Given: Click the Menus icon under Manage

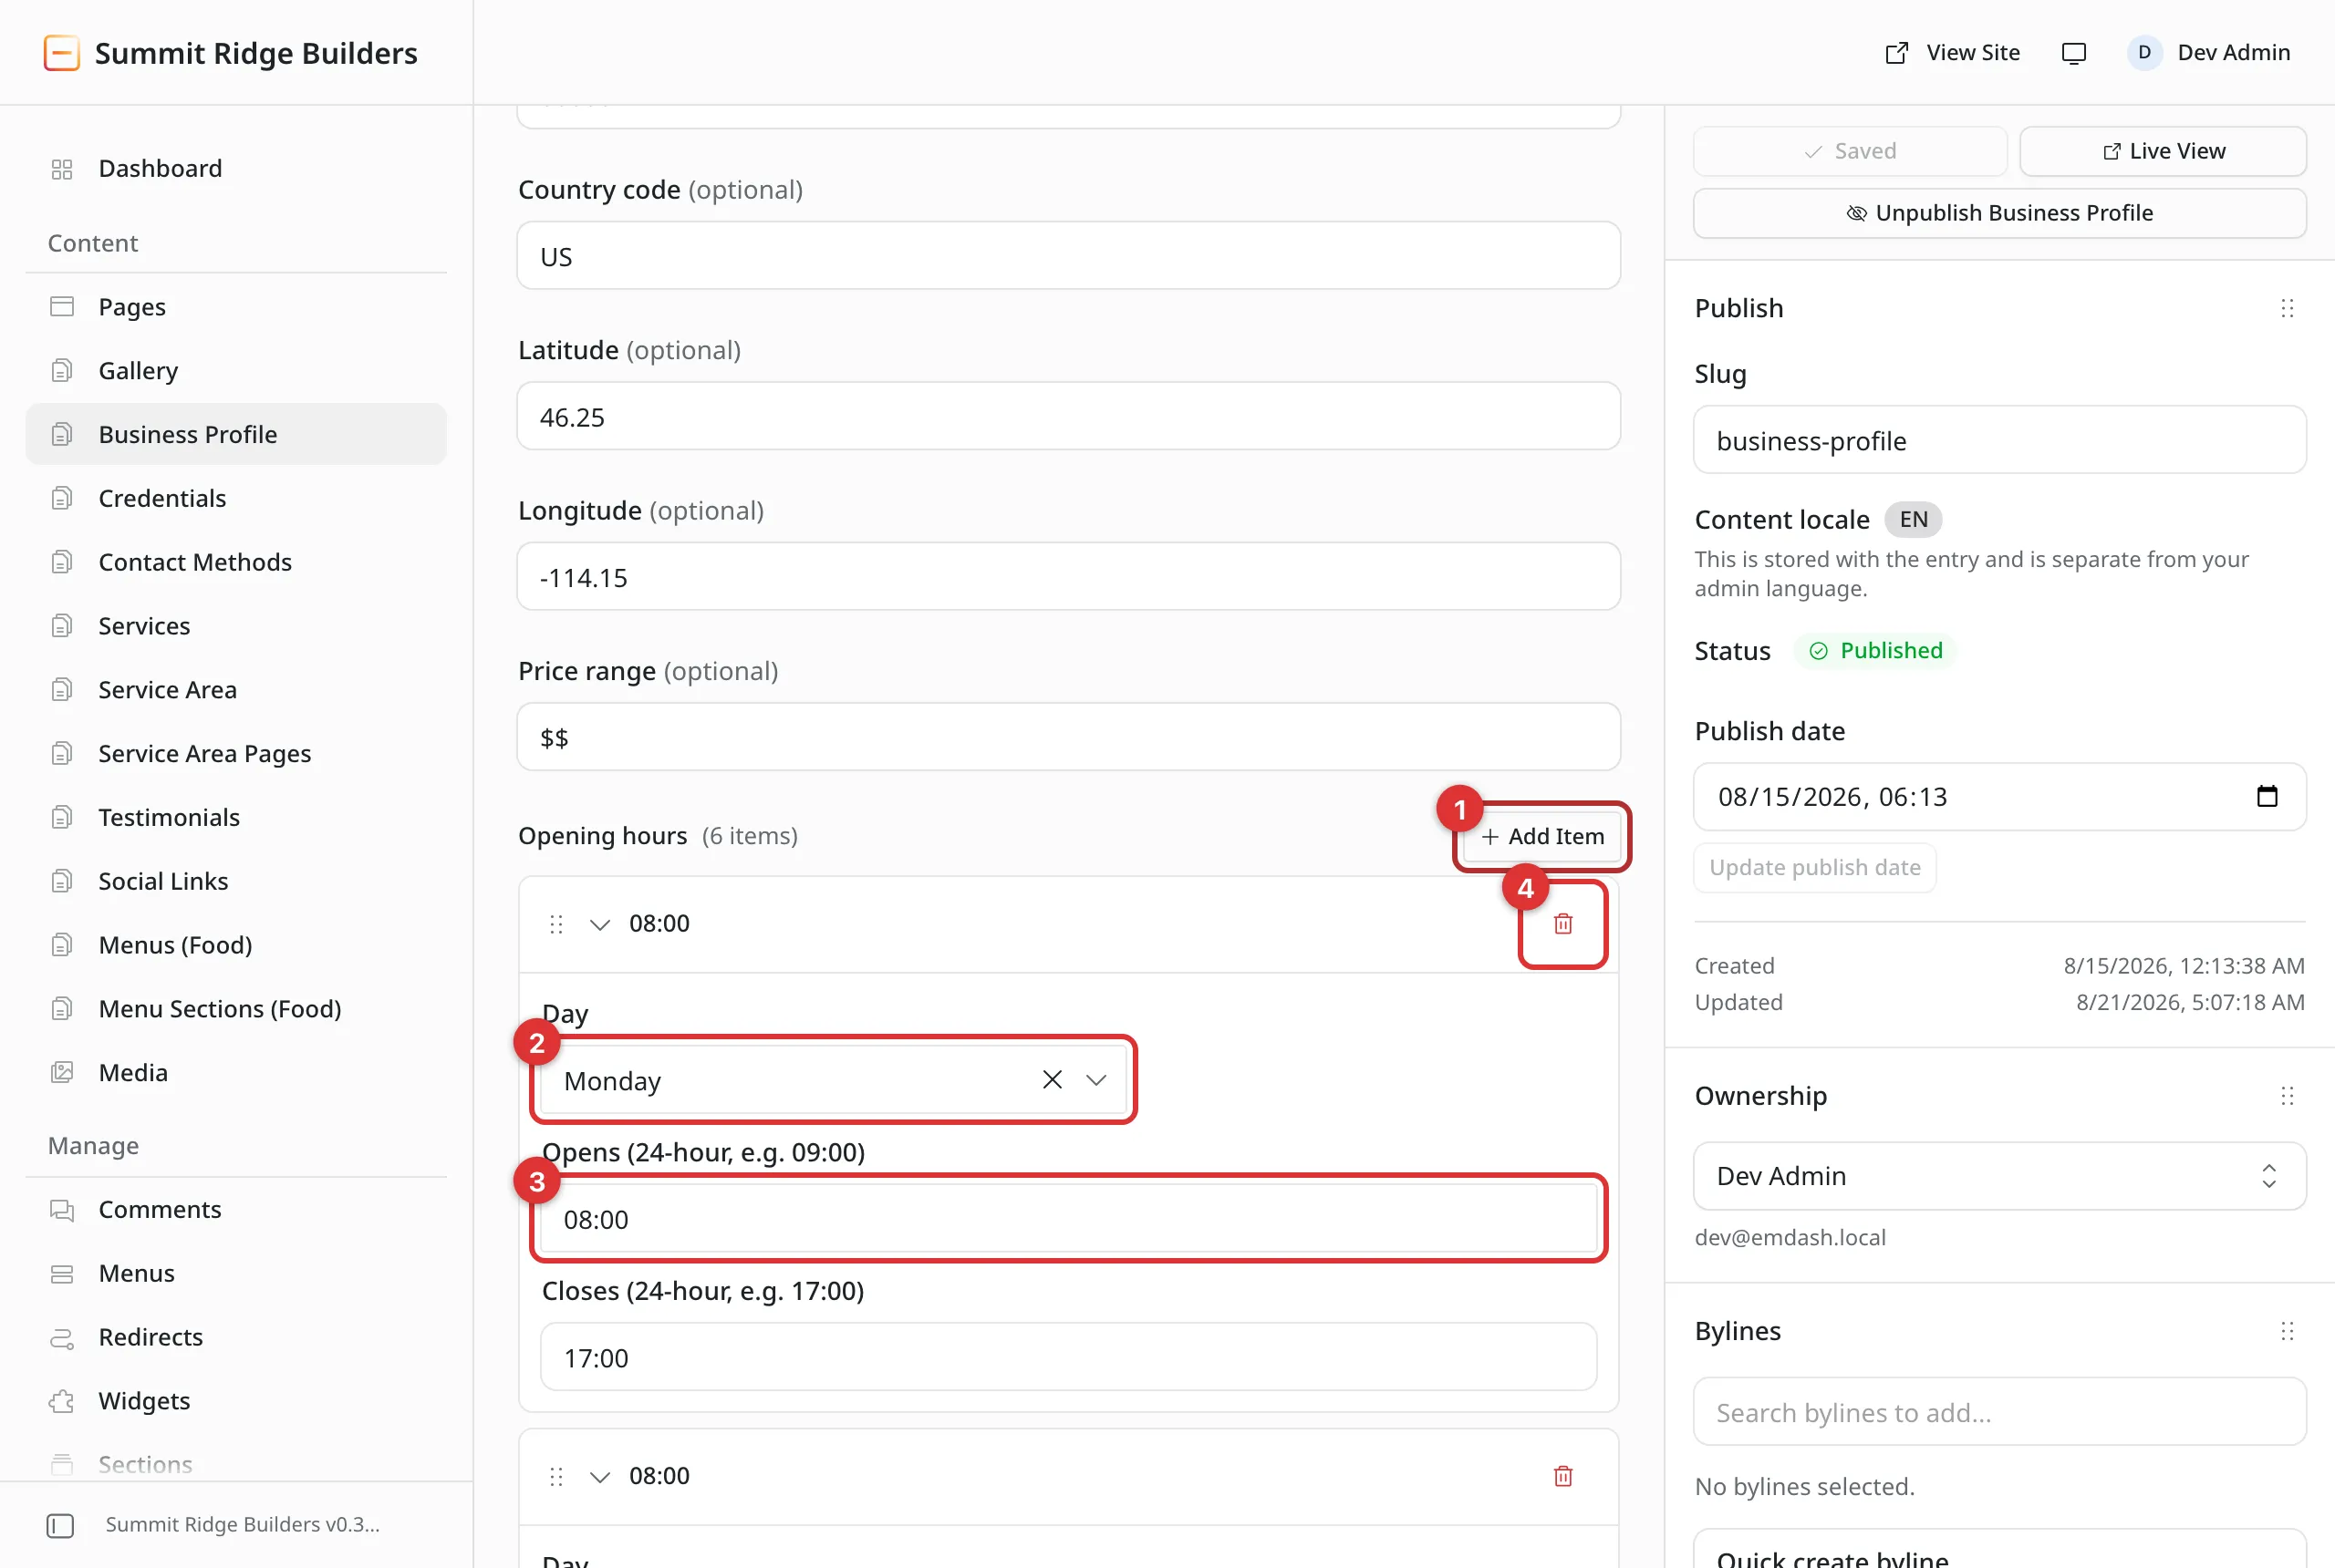Looking at the screenshot, I should click(62, 1274).
